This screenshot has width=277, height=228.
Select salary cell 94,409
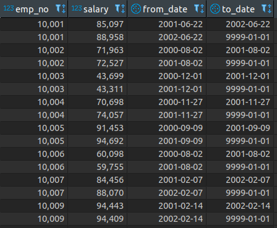click(98, 219)
